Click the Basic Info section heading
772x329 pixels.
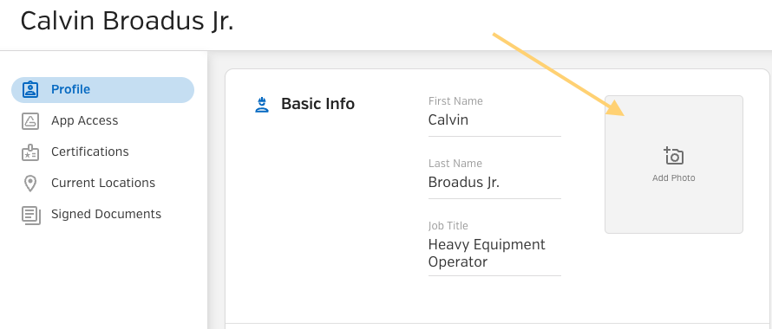tap(317, 104)
